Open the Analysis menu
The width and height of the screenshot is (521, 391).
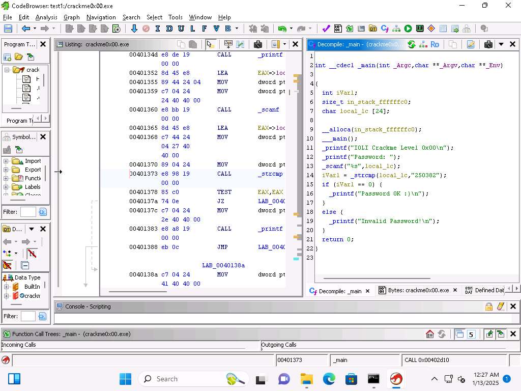pos(46,17)
